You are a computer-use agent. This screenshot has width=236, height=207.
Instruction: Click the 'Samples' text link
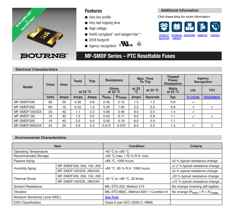coord(202,36)
